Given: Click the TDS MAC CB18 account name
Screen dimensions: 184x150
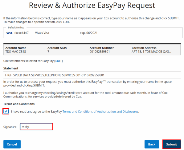Looking at the screenshot, I should [x=16, y=52].
